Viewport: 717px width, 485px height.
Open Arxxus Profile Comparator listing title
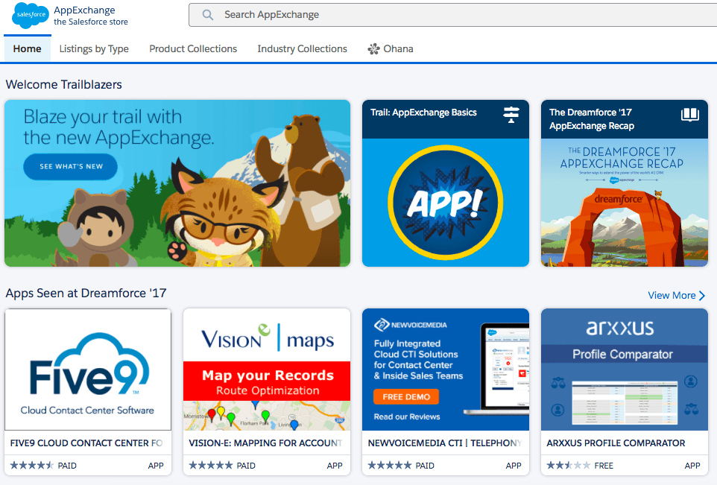[616, 443]
